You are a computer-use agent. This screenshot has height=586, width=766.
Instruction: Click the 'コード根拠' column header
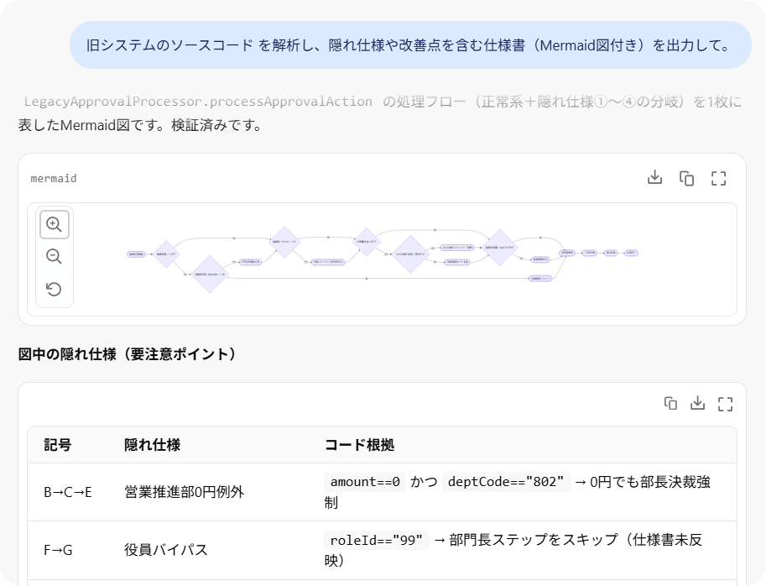(360, 445)
